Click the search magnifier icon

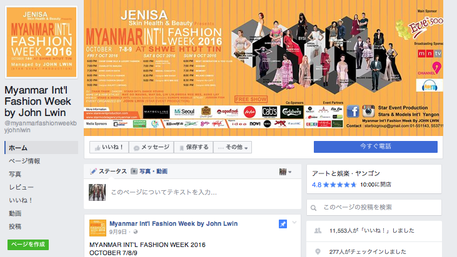coord(314,208)
